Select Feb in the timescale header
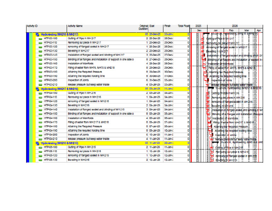 [231, 31]
